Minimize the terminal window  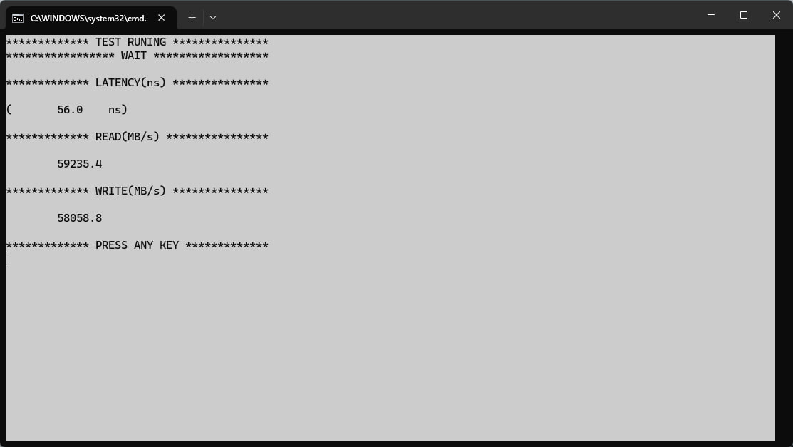click(x=710, y=15)
